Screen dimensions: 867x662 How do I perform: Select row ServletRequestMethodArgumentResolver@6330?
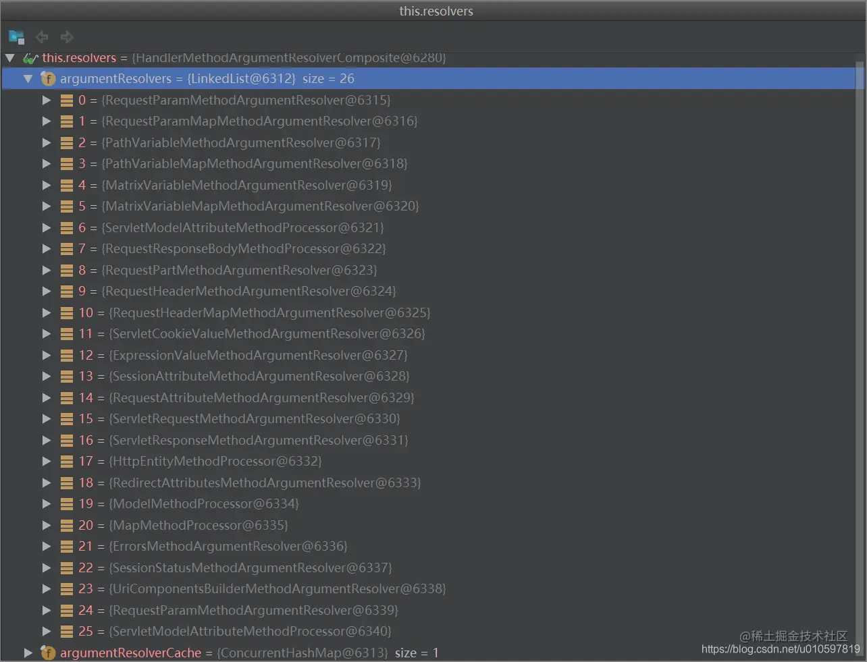coord(428,419)
